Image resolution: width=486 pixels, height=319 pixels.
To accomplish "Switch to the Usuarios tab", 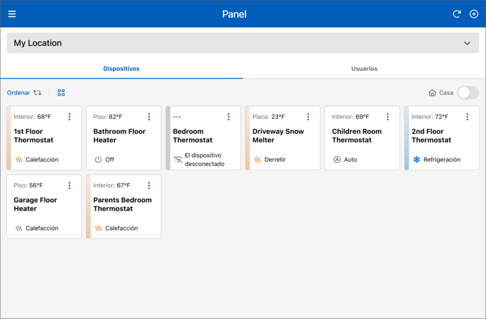I will [364, 68].
